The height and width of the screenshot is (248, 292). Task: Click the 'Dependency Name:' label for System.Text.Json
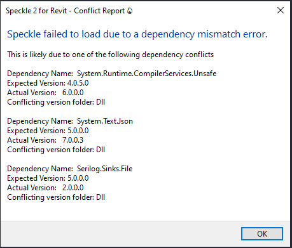pyautogui.click(x=40, y=121)
